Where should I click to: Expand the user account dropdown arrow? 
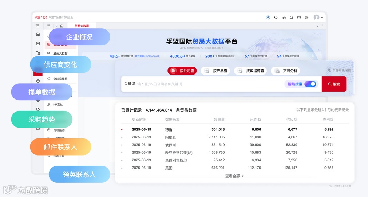tap(322, 17)
